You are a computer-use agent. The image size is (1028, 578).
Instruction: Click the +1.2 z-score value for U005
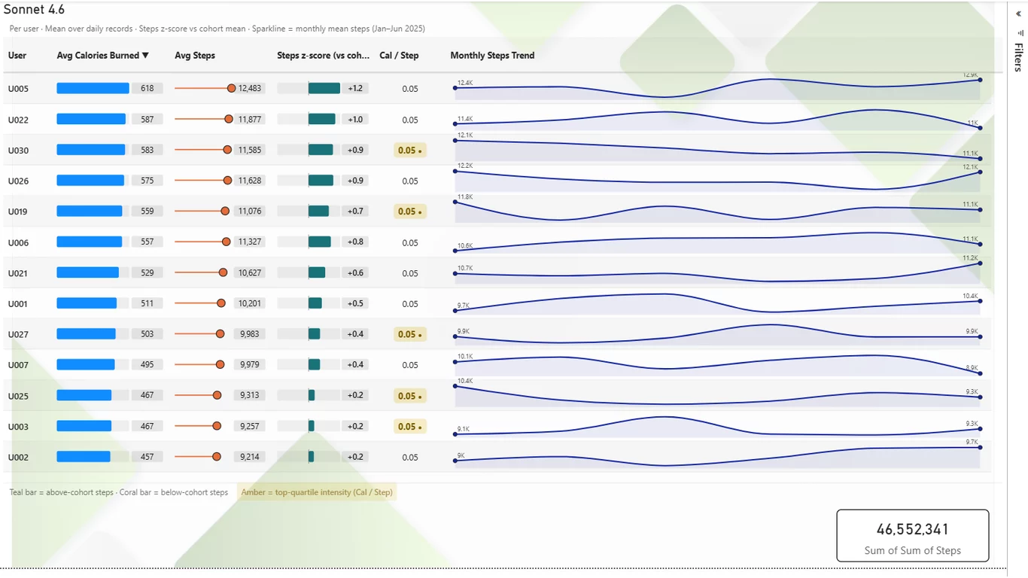coord(355,89)
